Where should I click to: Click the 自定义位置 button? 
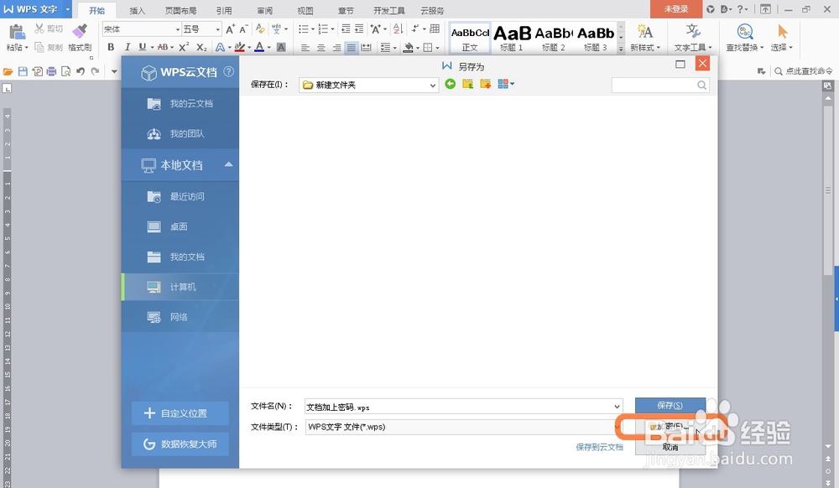click(180, 413)
